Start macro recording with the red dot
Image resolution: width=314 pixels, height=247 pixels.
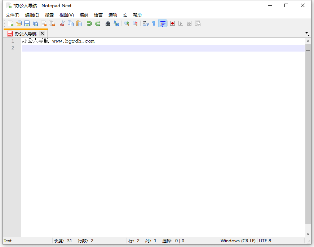pyautogui.click(x=172, y=23)
